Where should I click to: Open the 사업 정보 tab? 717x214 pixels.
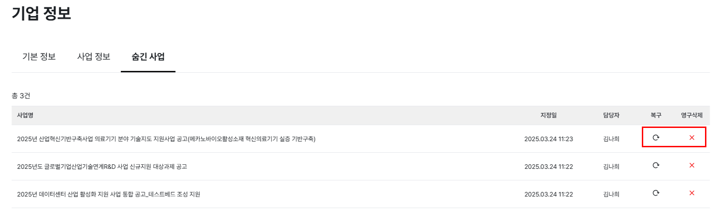coord(94,57)
